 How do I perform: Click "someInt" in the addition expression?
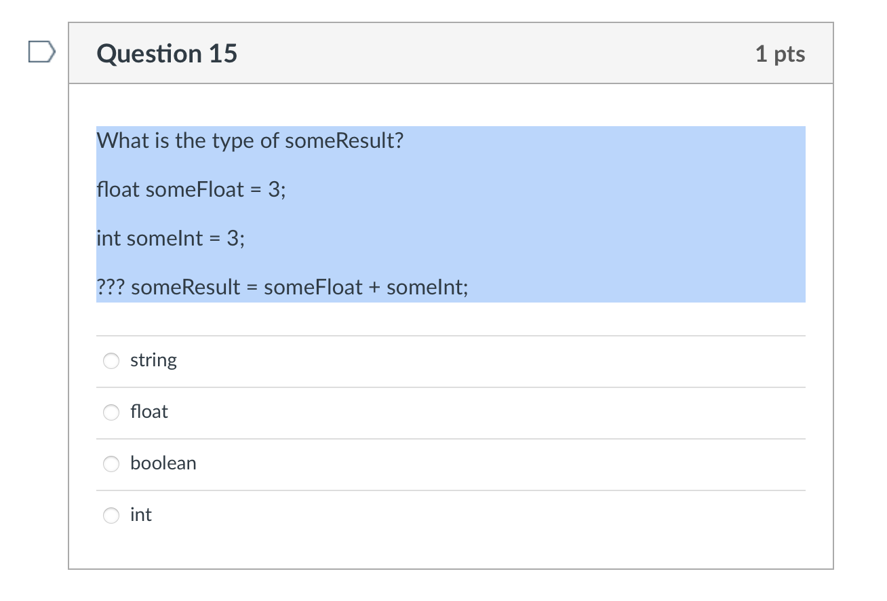(427, 288)
